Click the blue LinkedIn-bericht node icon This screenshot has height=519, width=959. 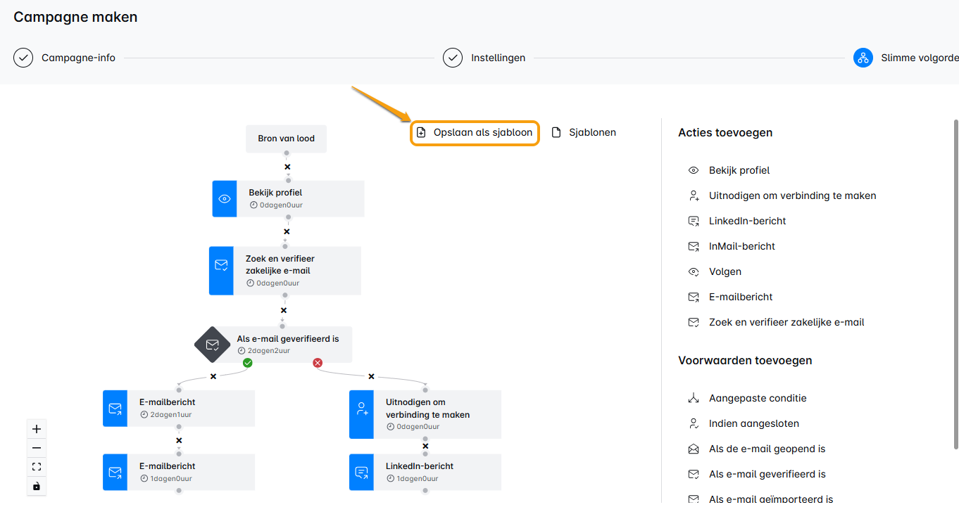click(362, 472)
